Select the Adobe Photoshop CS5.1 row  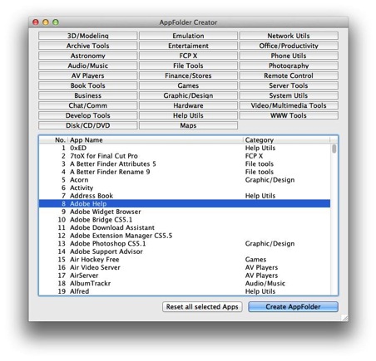point(185,243)
